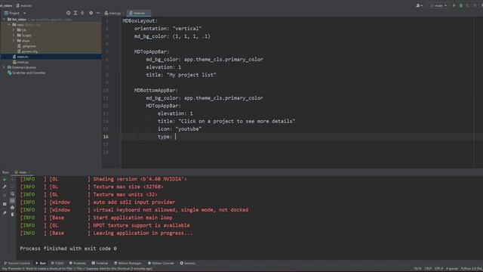
Task: Open the Terminal tool window
Action: (x=100, y=263)
